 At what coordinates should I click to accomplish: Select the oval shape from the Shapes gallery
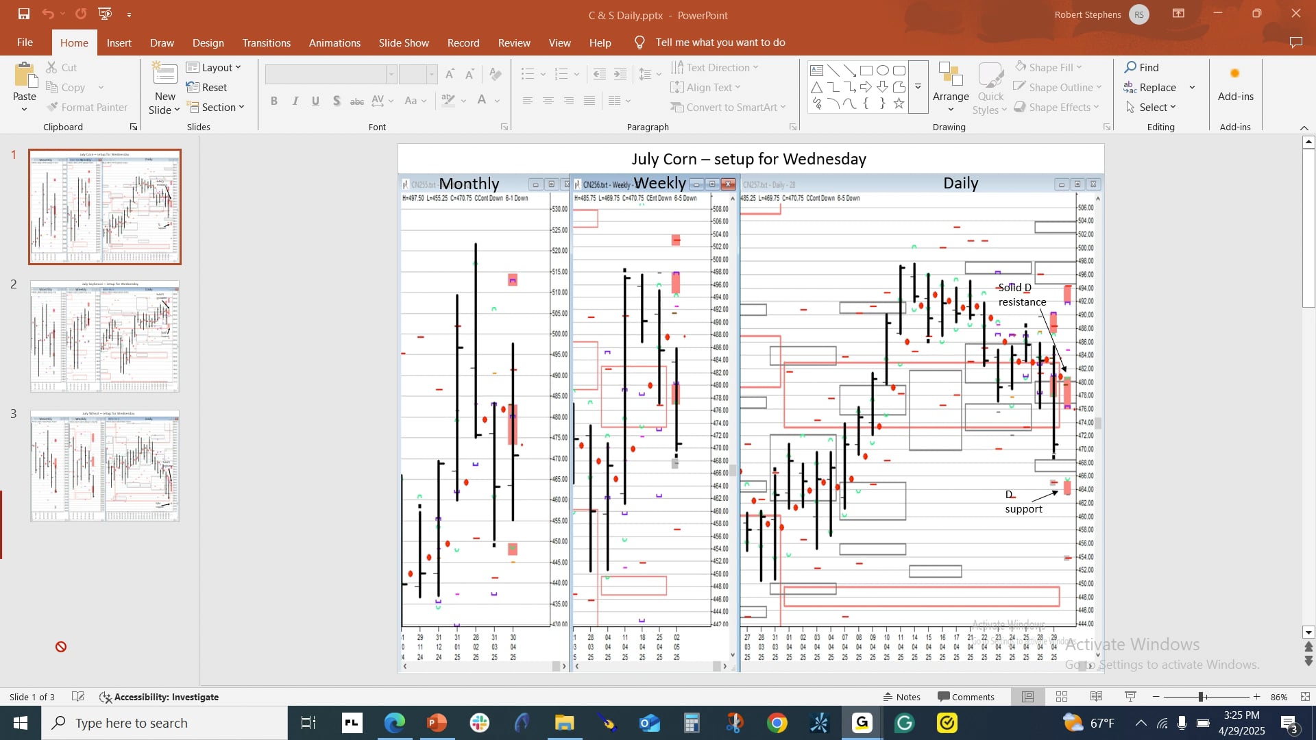tap(883, 70)
